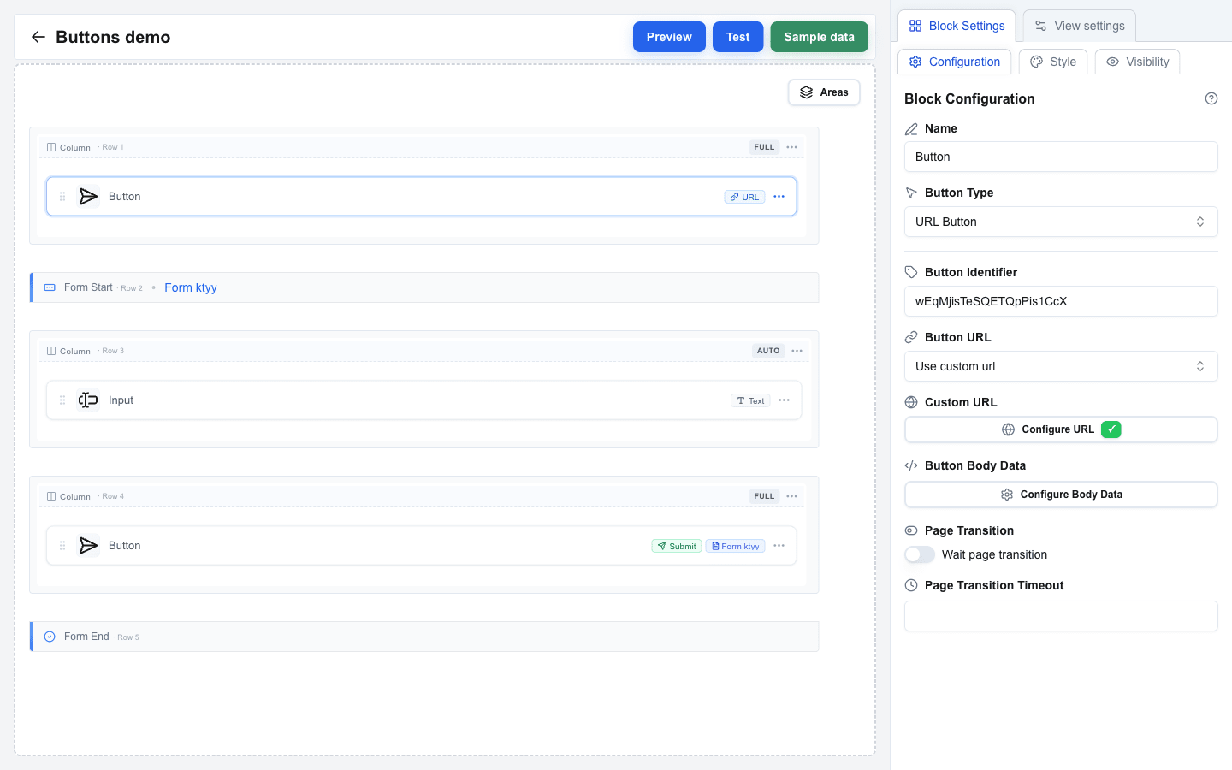Click the Row 4 column layout icon

pos(51,496)
